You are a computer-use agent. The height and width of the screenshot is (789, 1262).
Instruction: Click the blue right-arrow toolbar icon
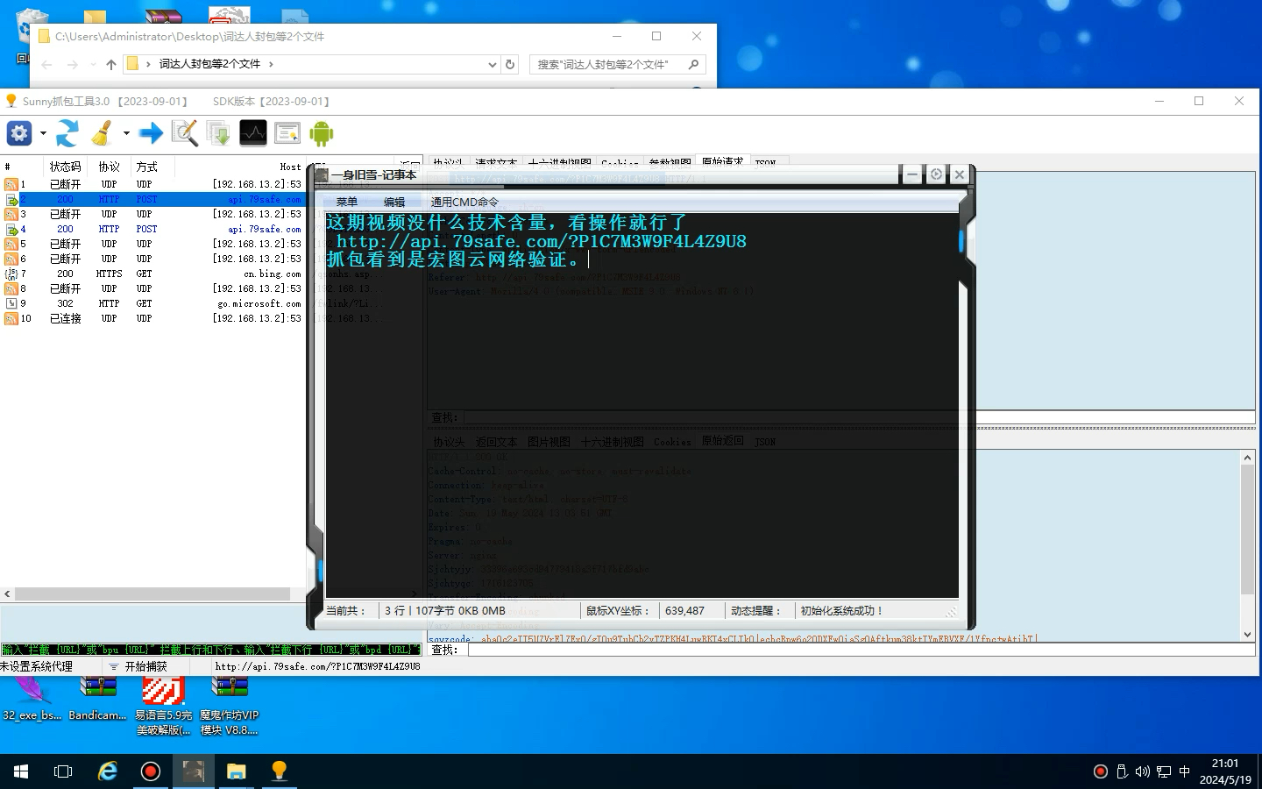(151, 133)
